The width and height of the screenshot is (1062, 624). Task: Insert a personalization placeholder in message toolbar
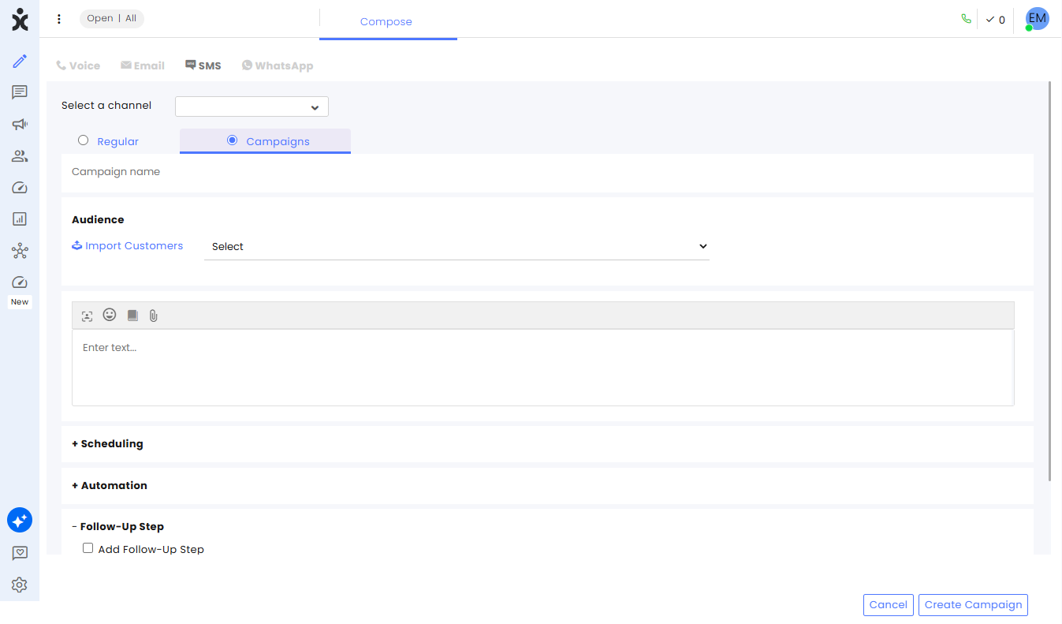pos(87,316)
